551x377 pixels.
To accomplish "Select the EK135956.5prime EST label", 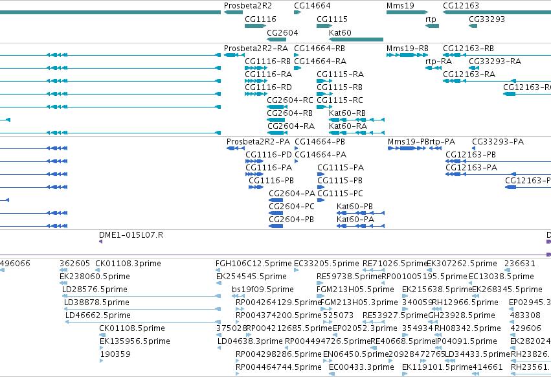I will pyautogui.click(x=135, y=341).
